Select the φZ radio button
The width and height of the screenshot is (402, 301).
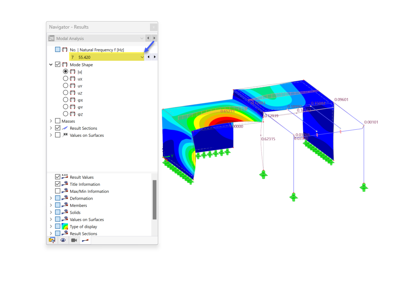pyautogui.click(x=66, y=114)
